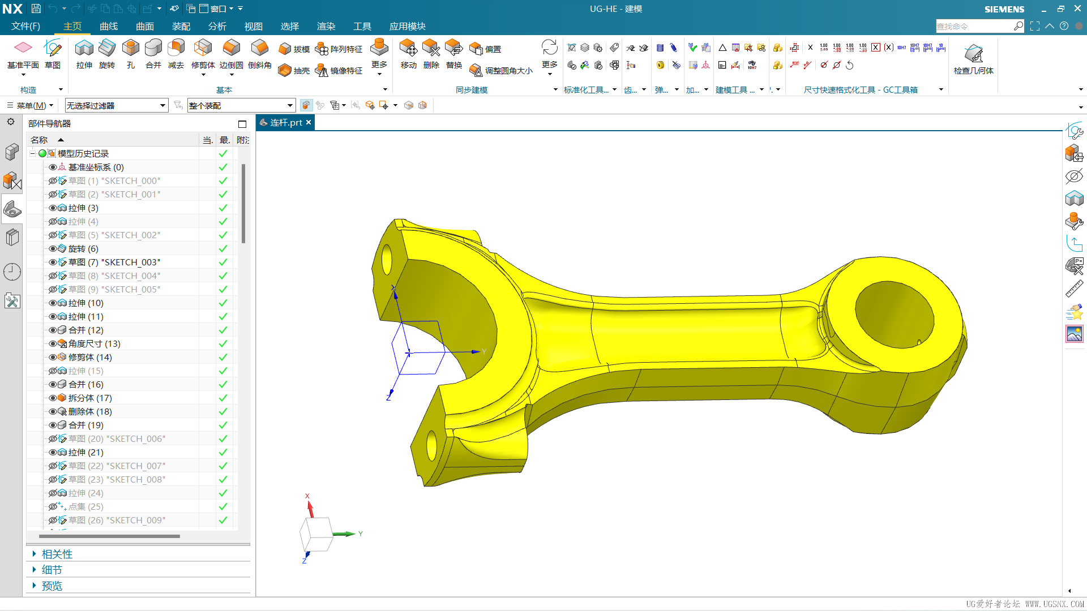Show hidden 草图 (1) SKETCH_000 via eye icon
This screenshot has height=611, width=1087.
point(52,181)
